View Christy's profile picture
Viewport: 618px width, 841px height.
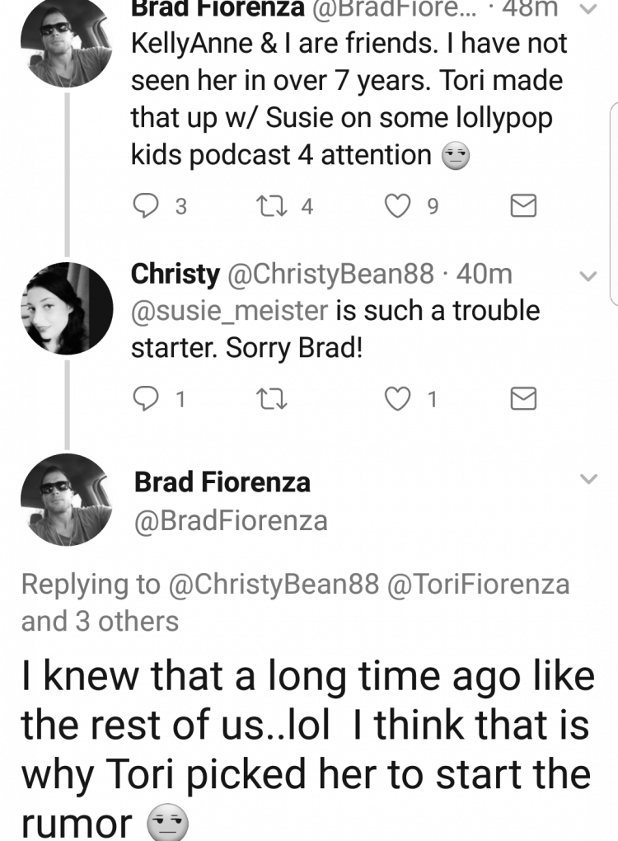click(67, 308)
